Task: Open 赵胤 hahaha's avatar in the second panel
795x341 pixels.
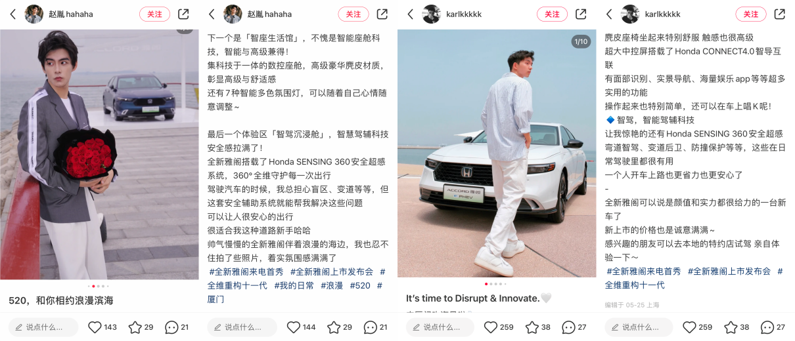Action: click(x=233, y=14)
